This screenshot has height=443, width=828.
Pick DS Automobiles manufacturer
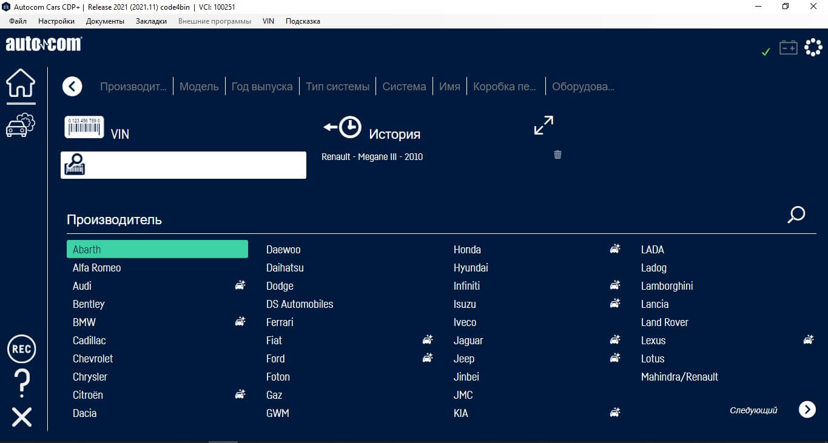click(x=300, y=304)
